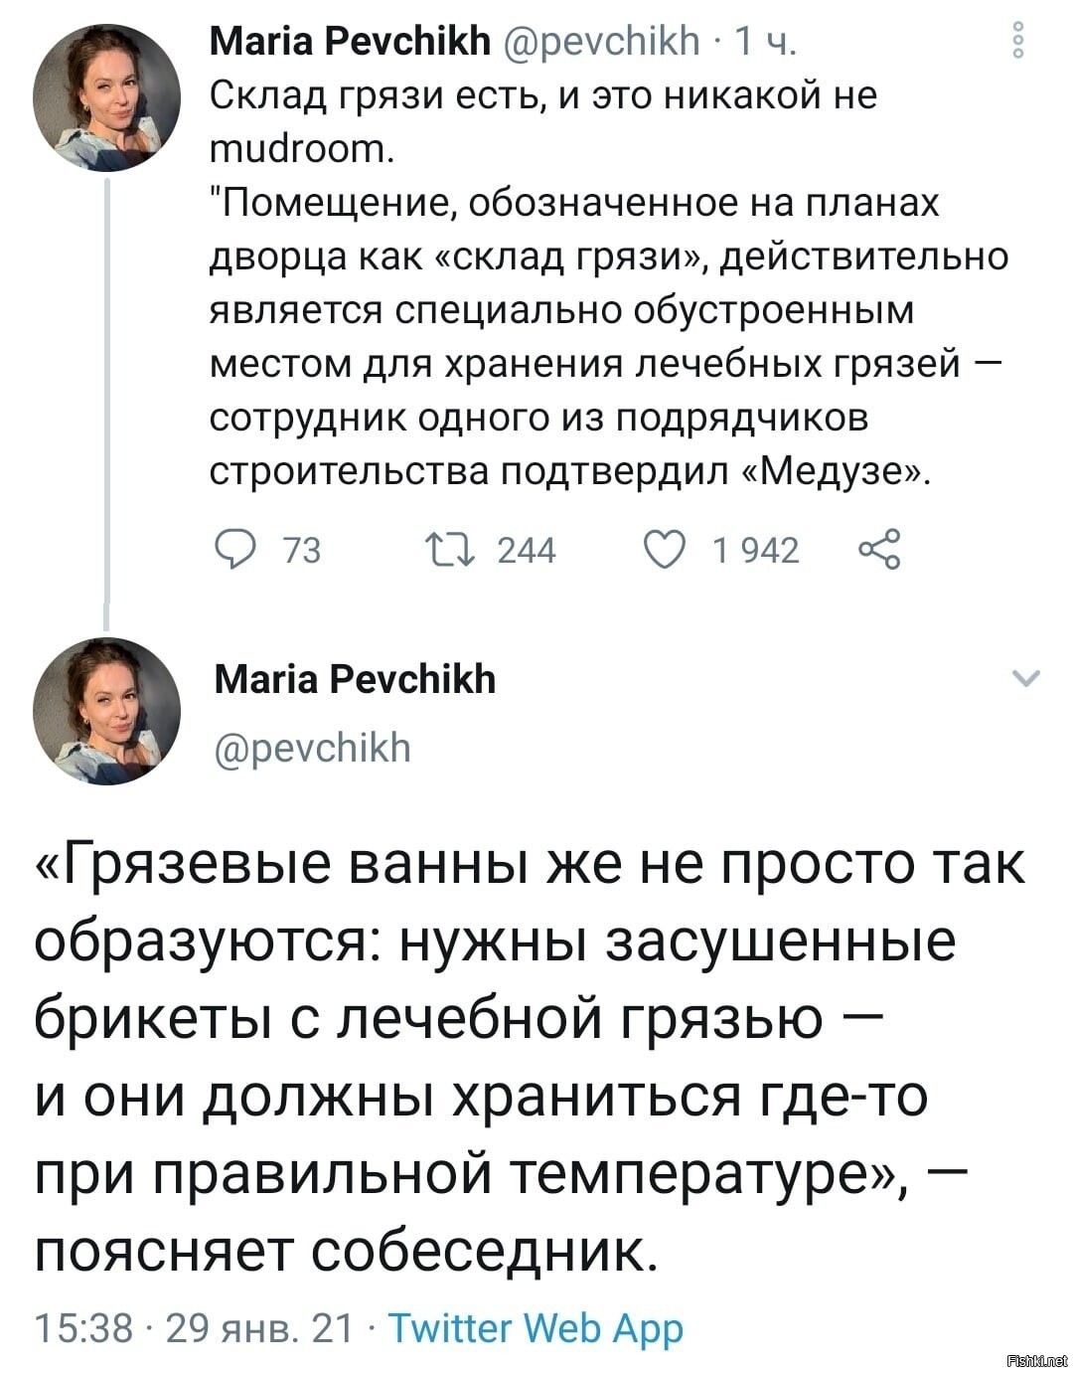Open the Maria Pevchikh name in second tweet
The image size is (1073, 1373).
[x=355, y=681]
